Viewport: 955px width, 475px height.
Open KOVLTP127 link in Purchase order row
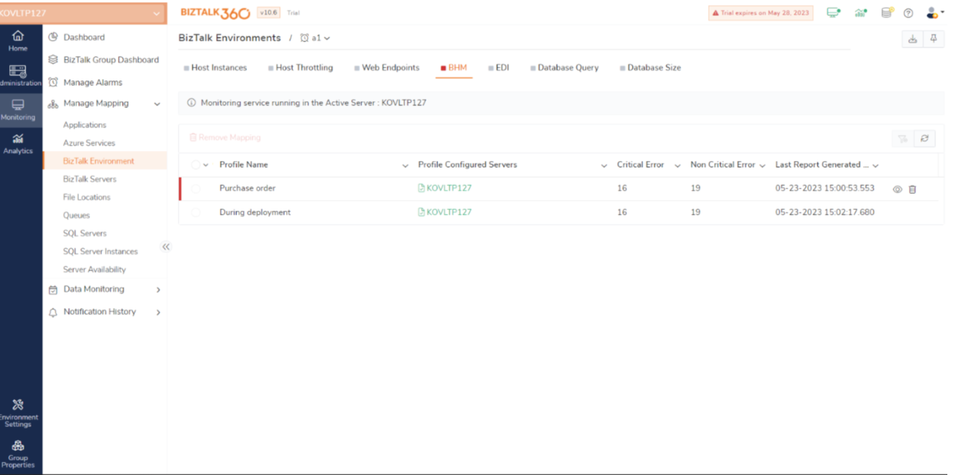(x=449, y=188)
